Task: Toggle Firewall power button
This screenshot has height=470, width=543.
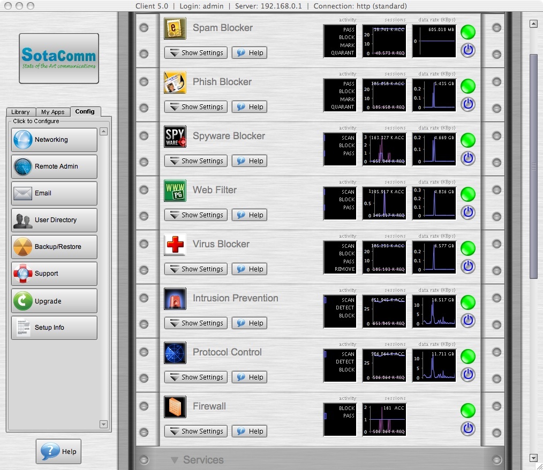Action: 468,428
